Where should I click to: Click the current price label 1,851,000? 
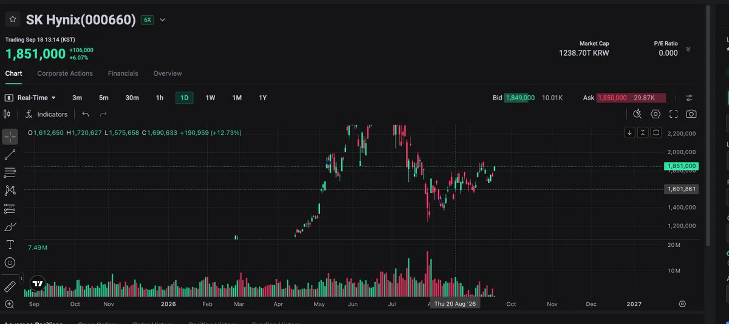coord(681,166)
